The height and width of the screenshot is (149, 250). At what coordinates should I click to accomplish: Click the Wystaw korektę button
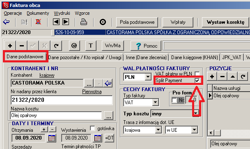coord(225,22)
